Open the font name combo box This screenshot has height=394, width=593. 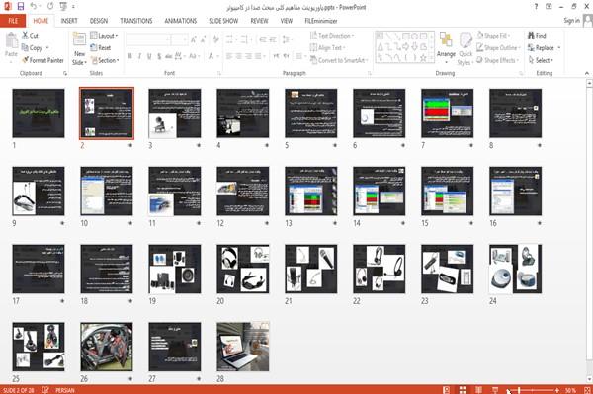pyautogui.click(x=148, y=39)
